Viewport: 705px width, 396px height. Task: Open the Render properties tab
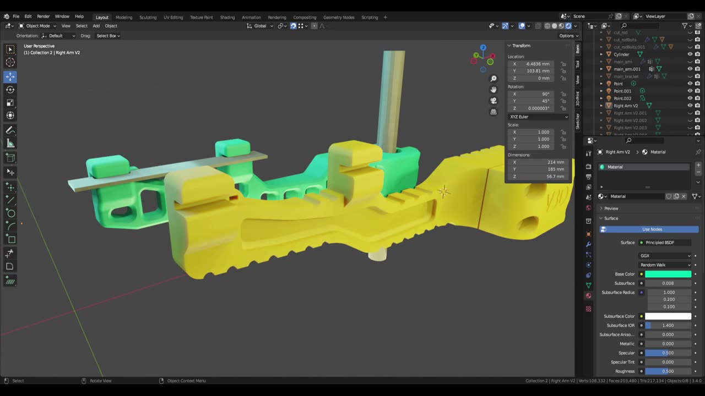[x=588, y=166]
